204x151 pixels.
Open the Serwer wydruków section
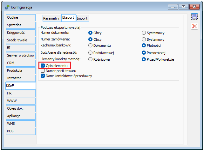pyautogui.click(x=20, y=55)
